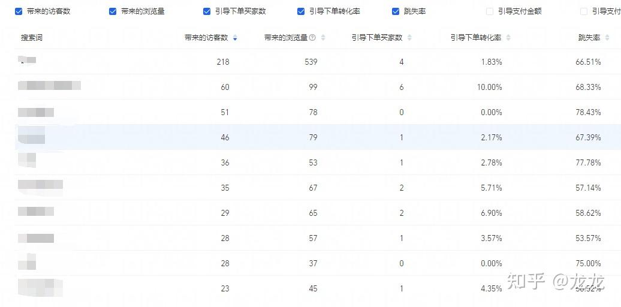Select the conversion rate cell 6.90%

point(492,213)
